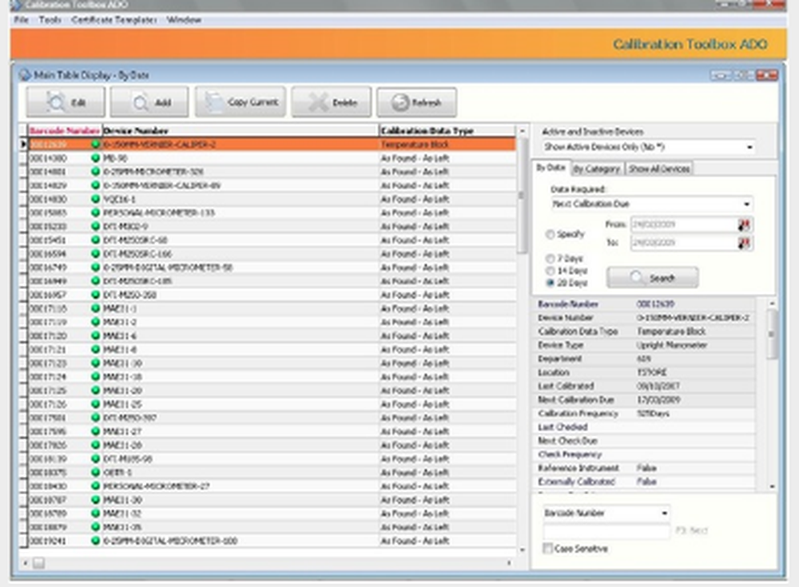This screenshot has height=587, width=799.
Task: Click the Refresh button
Action: coord(416,102)
